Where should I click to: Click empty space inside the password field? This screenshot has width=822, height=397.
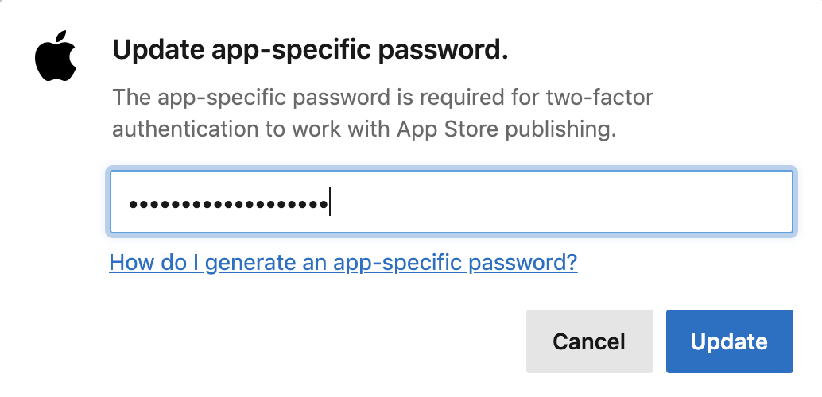pyautogui.click(x=561, y=202)
